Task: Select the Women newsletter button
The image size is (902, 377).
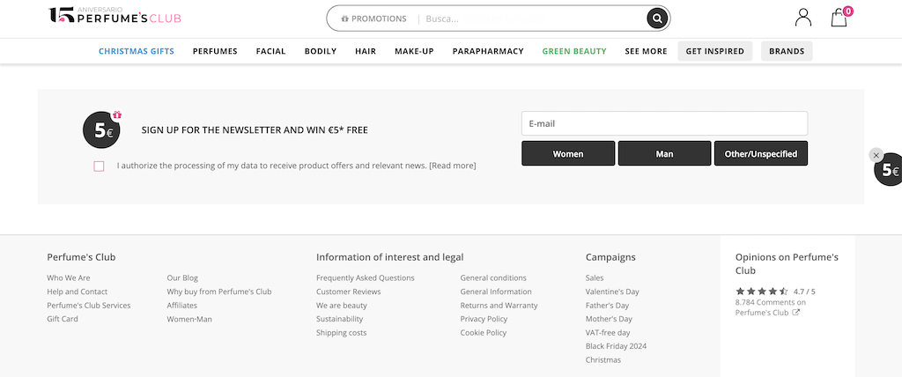Action: (x=568, y=153)
